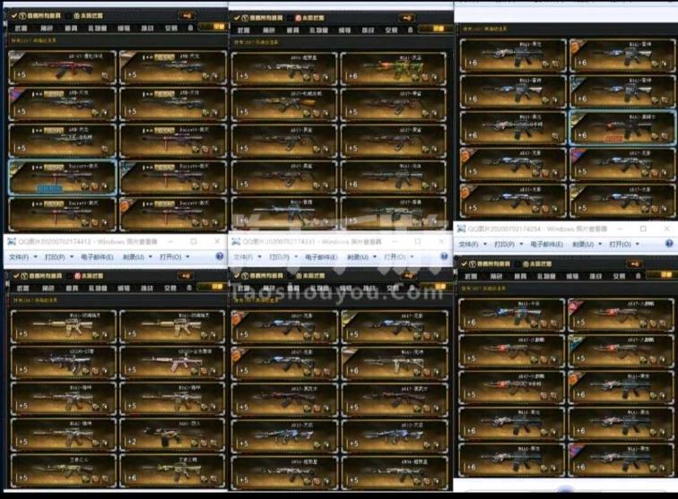Toggle 查看所有道具 checkbox in bottom-middle game panel

pos(237,276)
